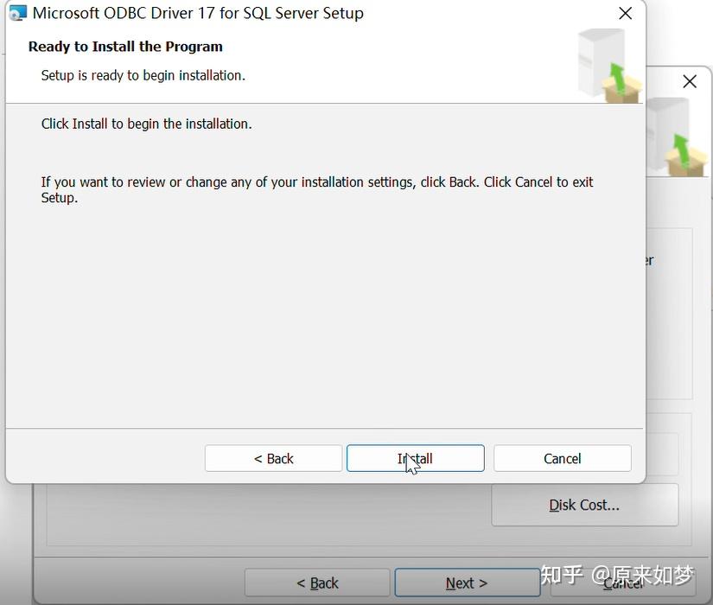Click the ODBC Setup icon in the title bar
Image resolution: width=713 pixels, height=605 pixels.
click(x=18, y=13)
